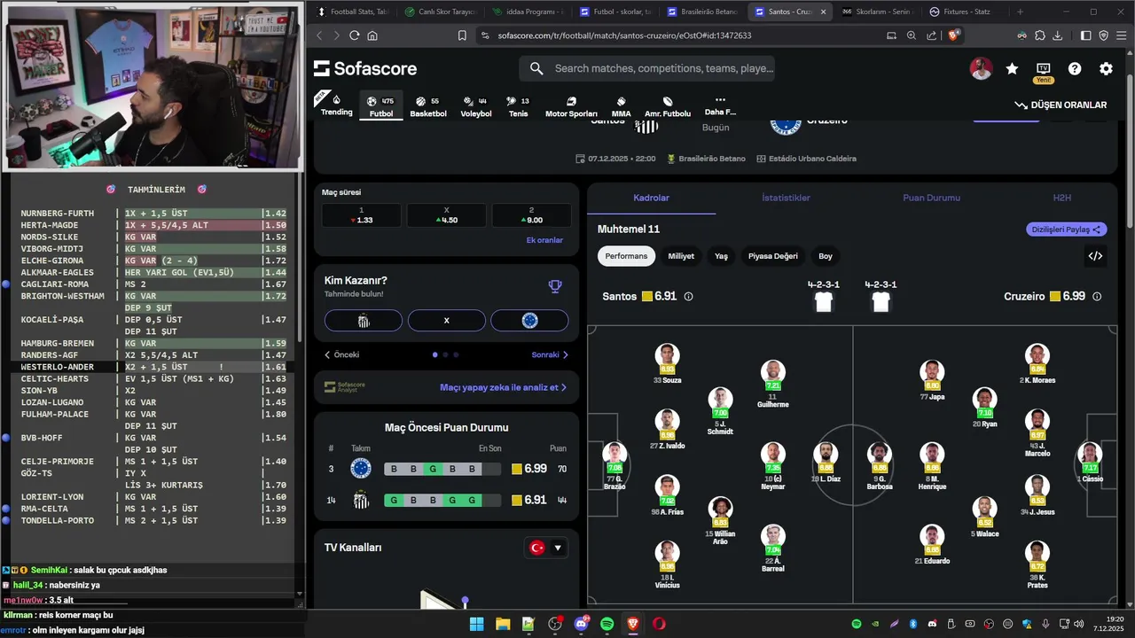This screenshot has width=1135, height=638.
Task: Switch to the Puan Durumu tab
Action: 931,198
